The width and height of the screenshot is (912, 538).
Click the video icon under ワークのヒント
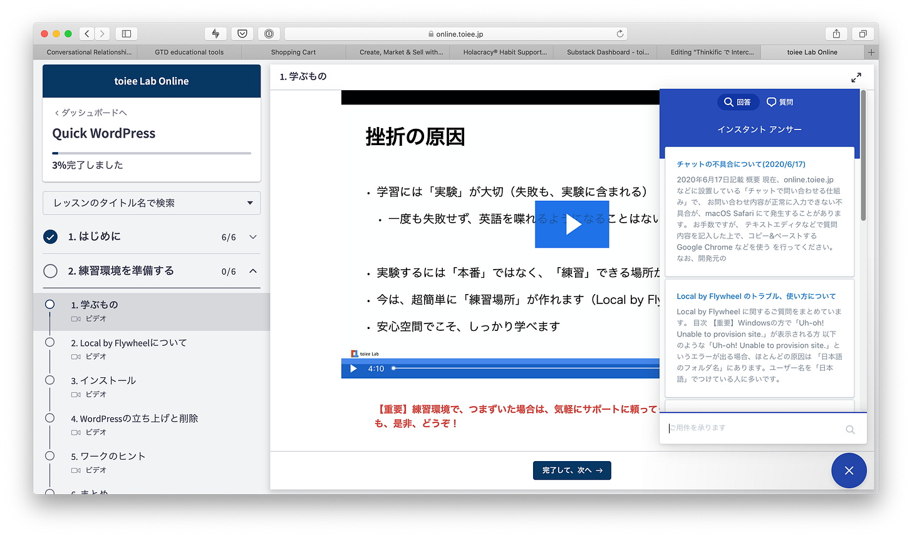(76, 470)
